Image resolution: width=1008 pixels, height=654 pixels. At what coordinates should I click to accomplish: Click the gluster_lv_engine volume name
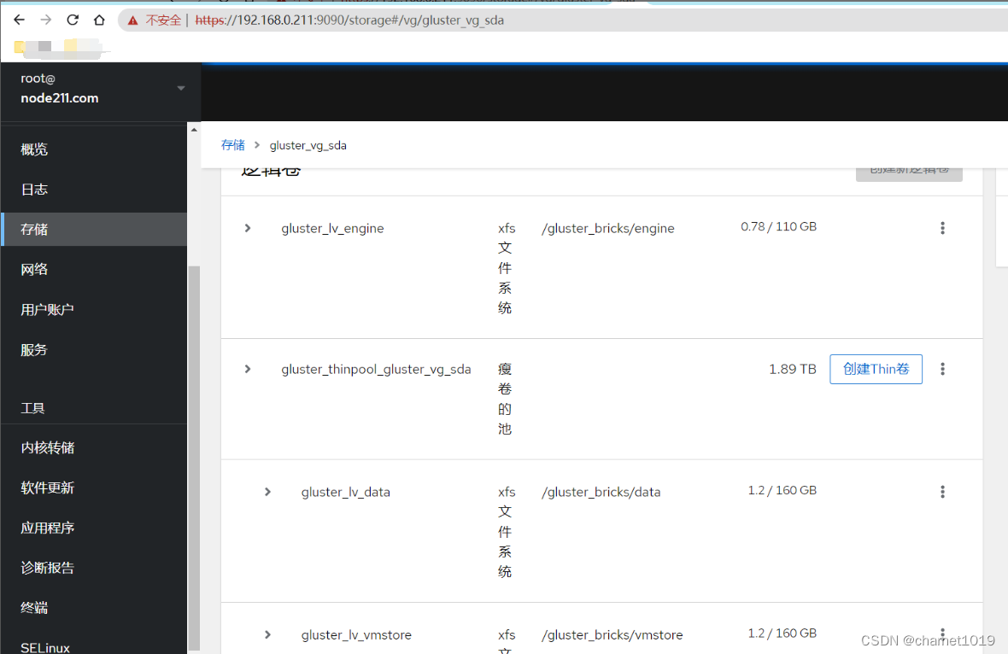(332, 228)
